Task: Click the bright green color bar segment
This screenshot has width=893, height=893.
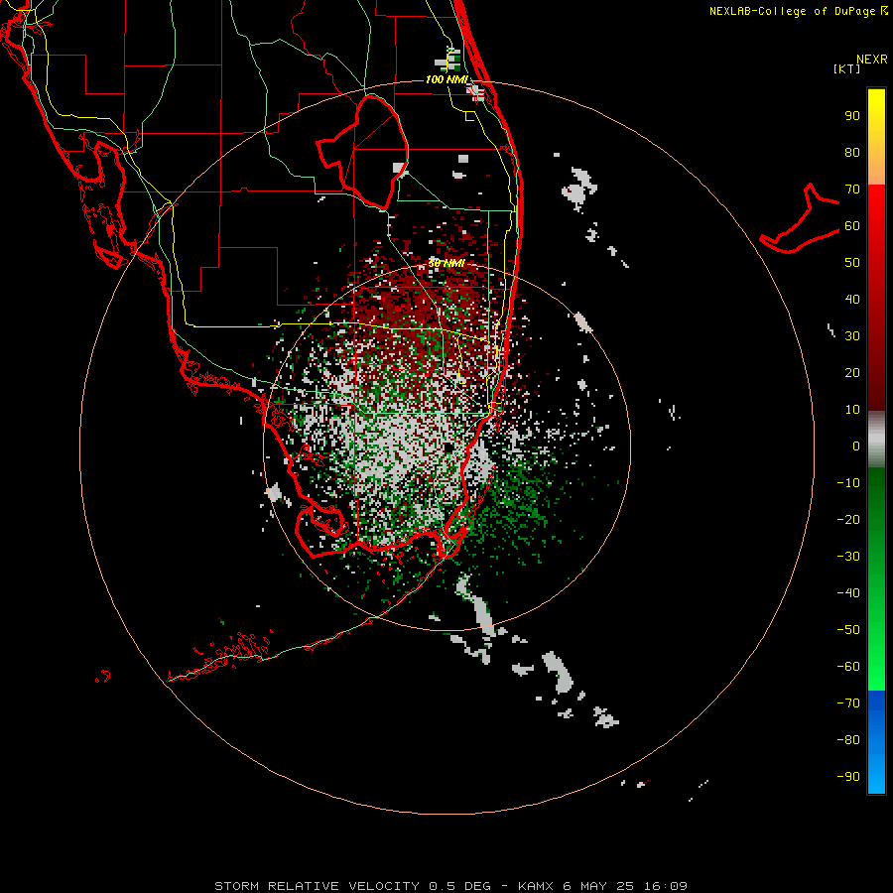Action: tap(876, 579)
